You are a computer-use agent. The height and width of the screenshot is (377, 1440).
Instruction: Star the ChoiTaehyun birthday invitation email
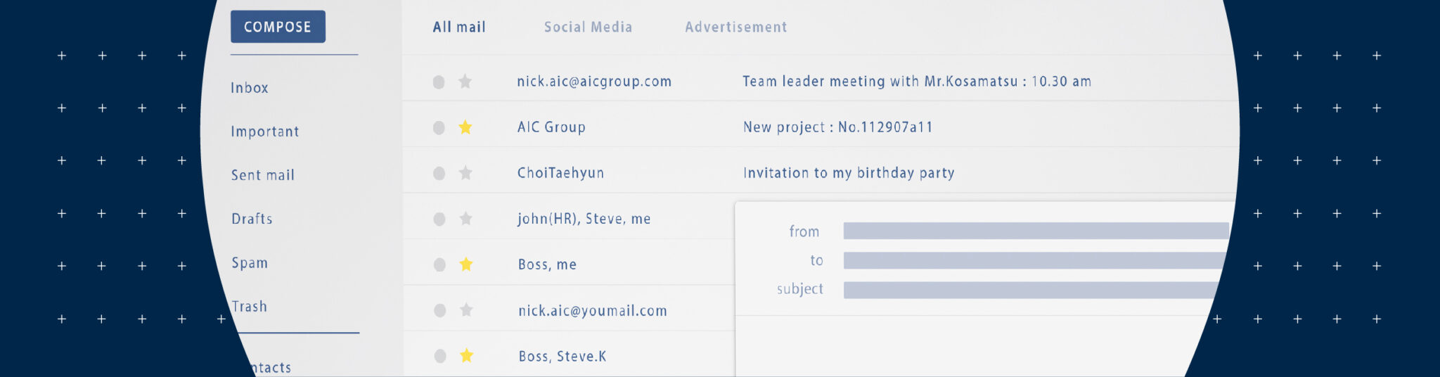(465, 173)
